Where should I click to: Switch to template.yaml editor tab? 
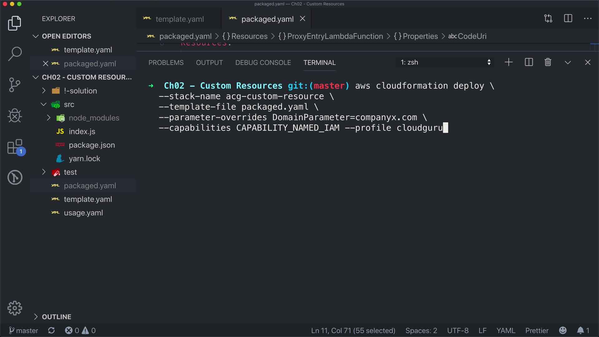(179, 19)
